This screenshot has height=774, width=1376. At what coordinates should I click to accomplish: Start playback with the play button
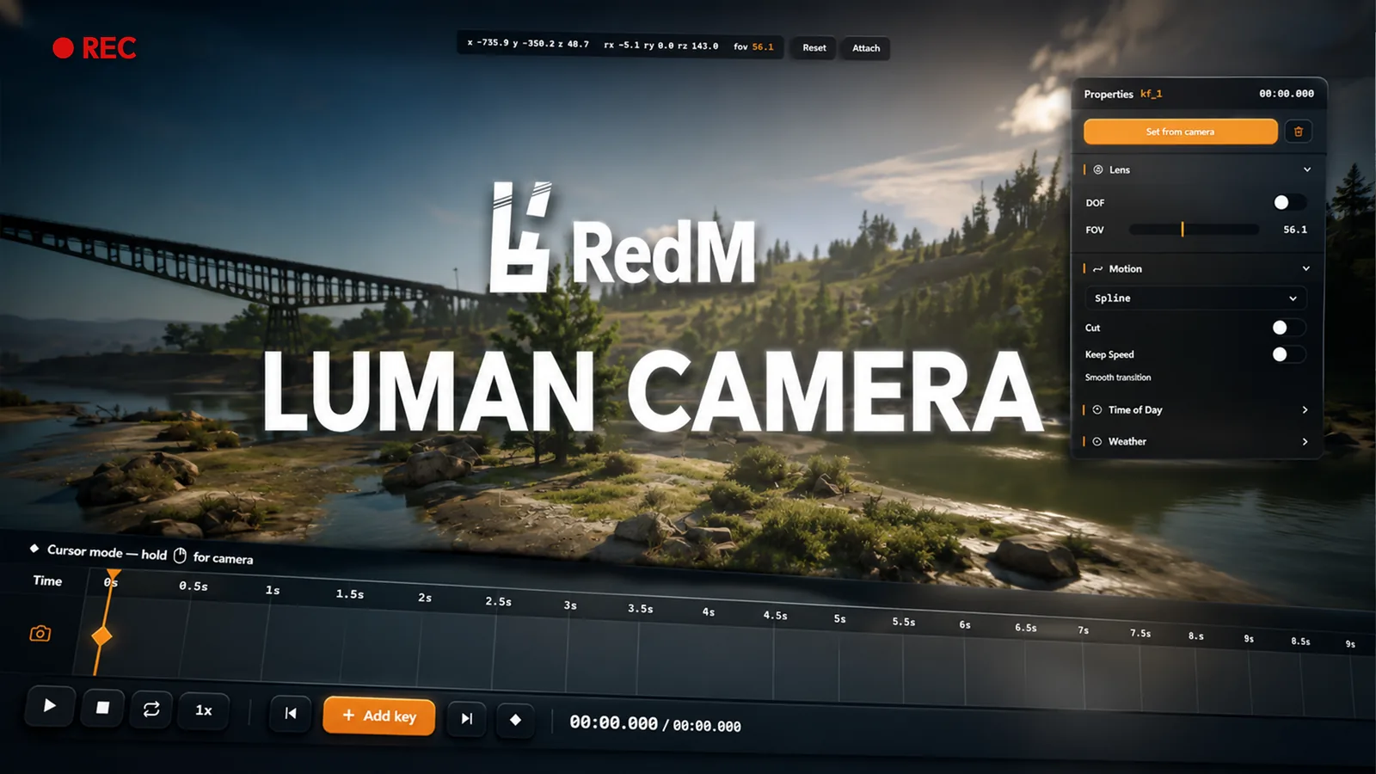(50, 706)
